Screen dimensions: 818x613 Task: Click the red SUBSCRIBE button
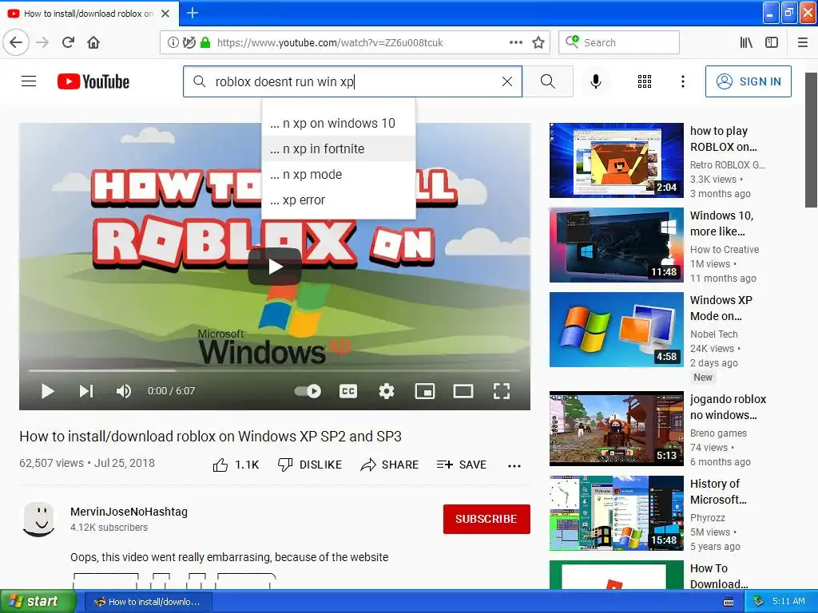tap(486, 519)
